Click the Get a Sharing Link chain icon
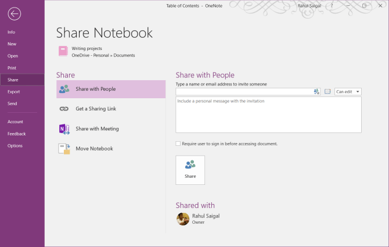 pos(64,109)
